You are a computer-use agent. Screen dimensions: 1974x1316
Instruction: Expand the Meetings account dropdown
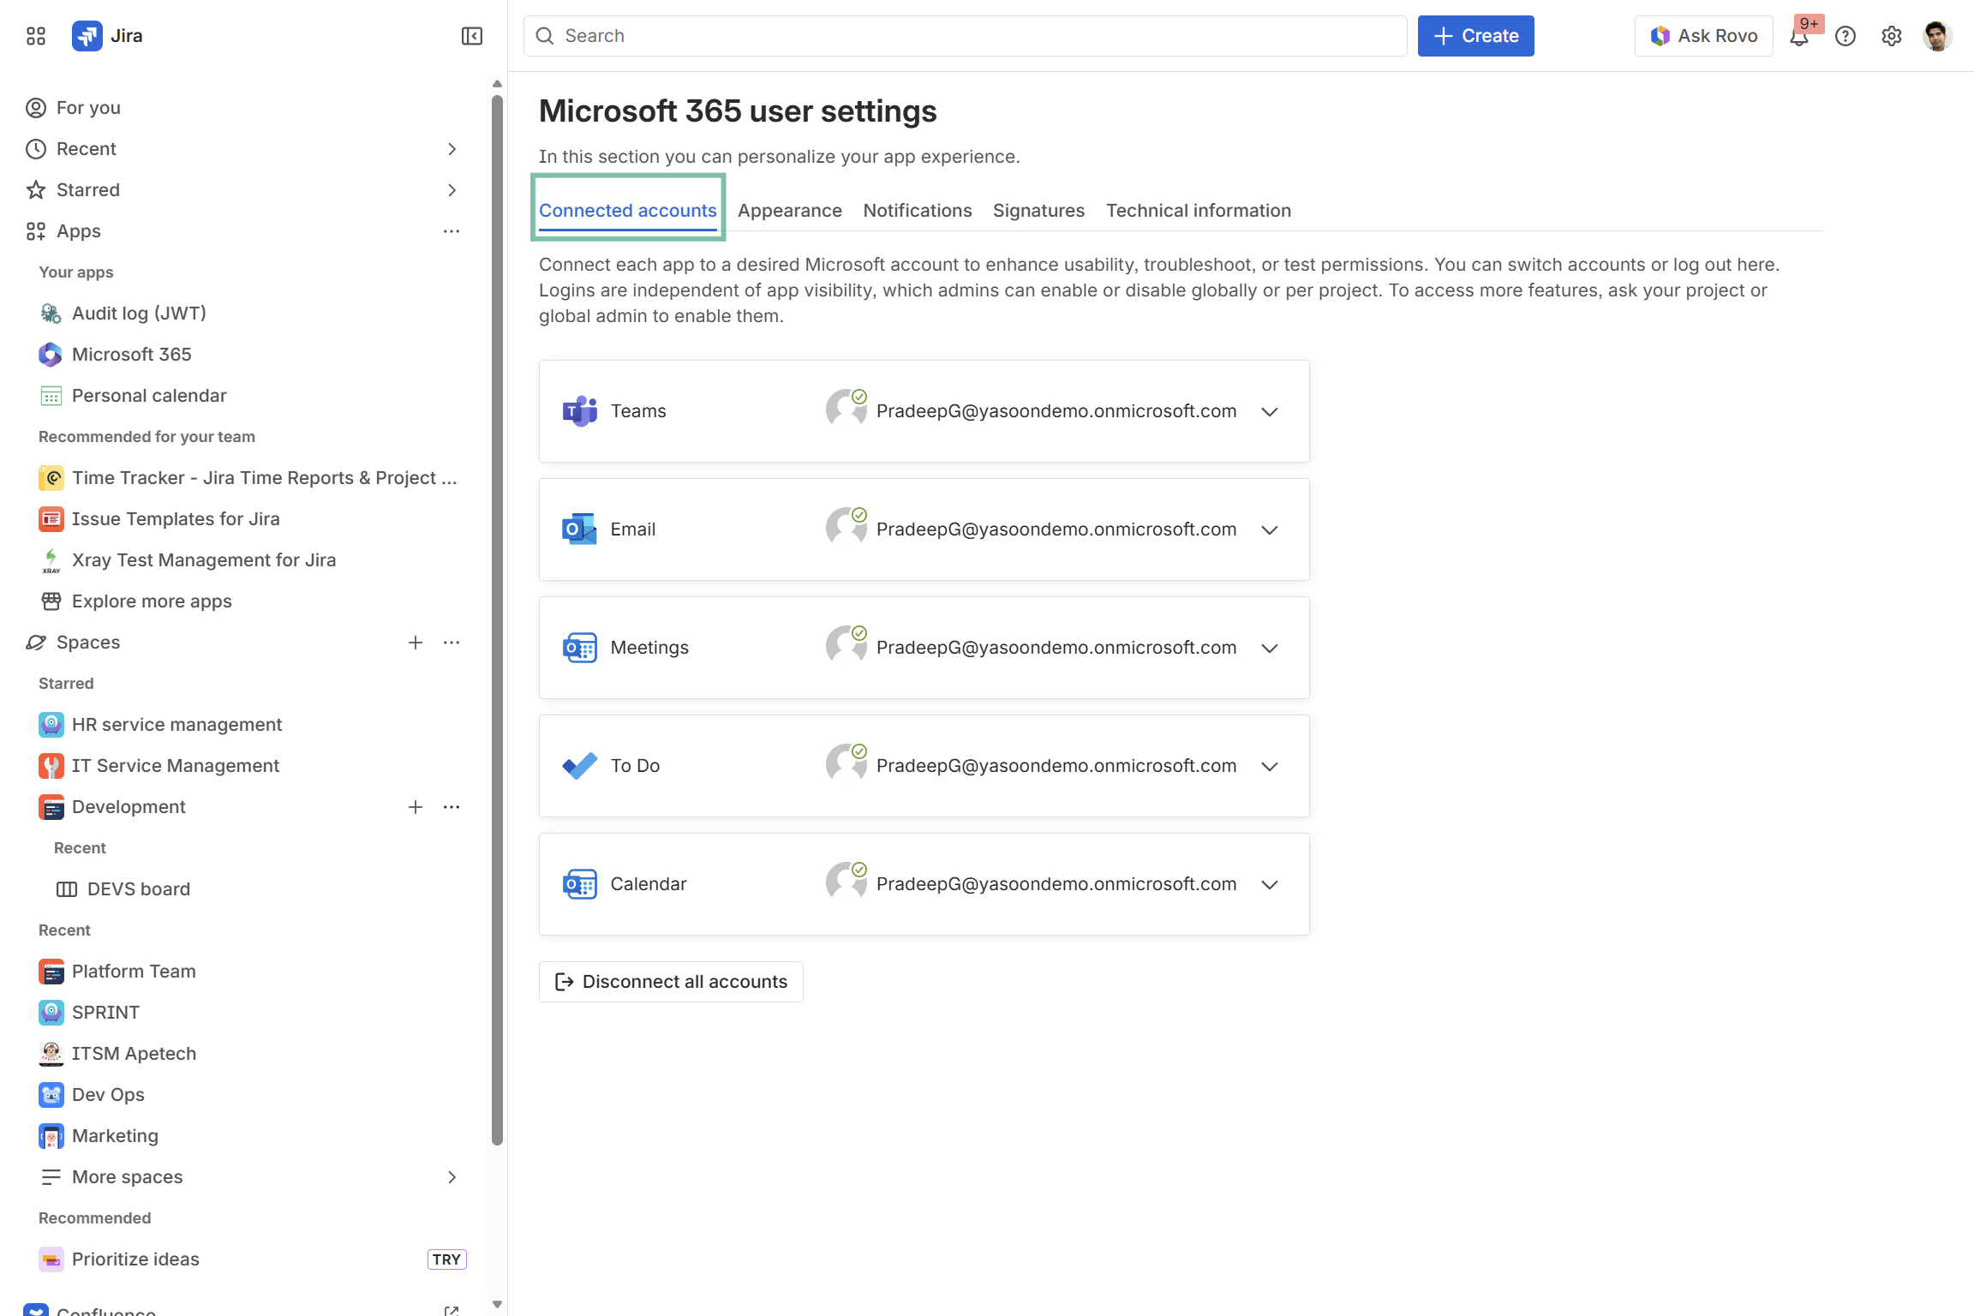coord(1270,649)
